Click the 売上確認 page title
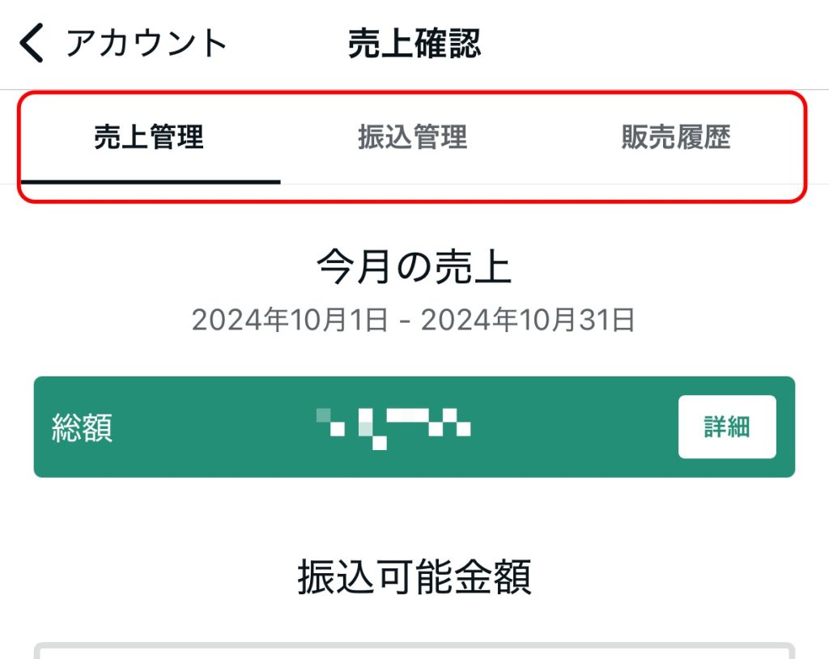 pos(414,44)
